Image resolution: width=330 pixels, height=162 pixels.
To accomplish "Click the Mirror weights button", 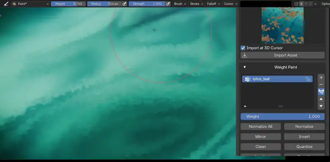I will (261, 136).
